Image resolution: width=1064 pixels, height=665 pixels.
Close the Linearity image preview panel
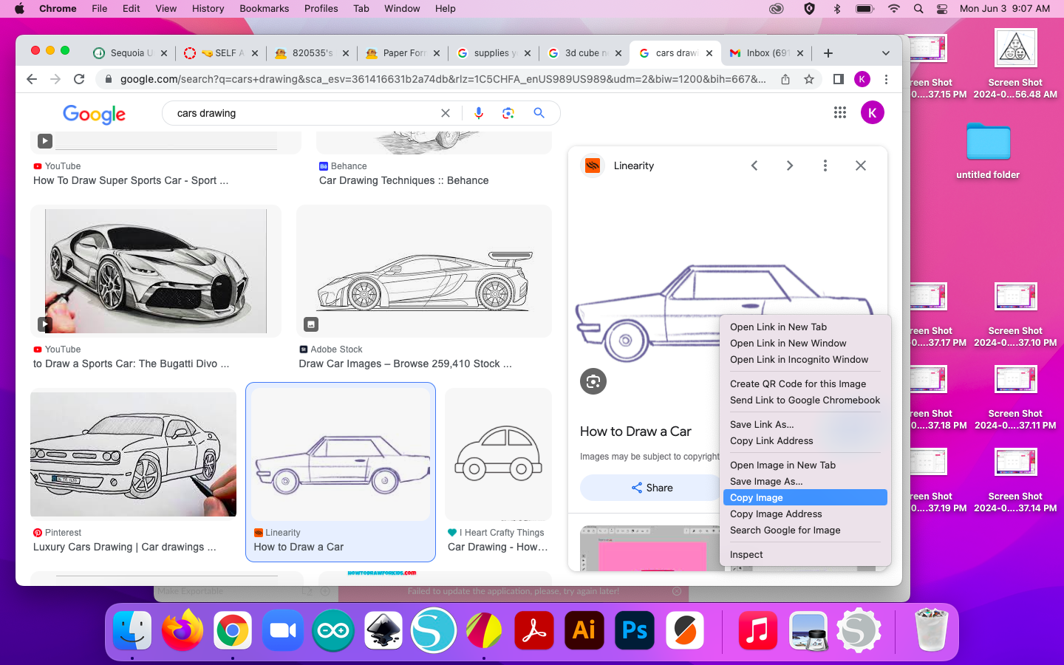(861, 166)
